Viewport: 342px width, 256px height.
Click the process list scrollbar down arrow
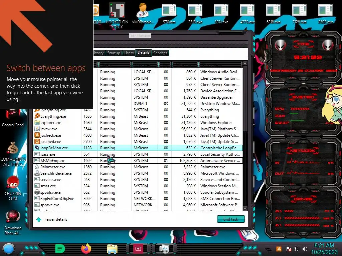click(x=245, y=209)
